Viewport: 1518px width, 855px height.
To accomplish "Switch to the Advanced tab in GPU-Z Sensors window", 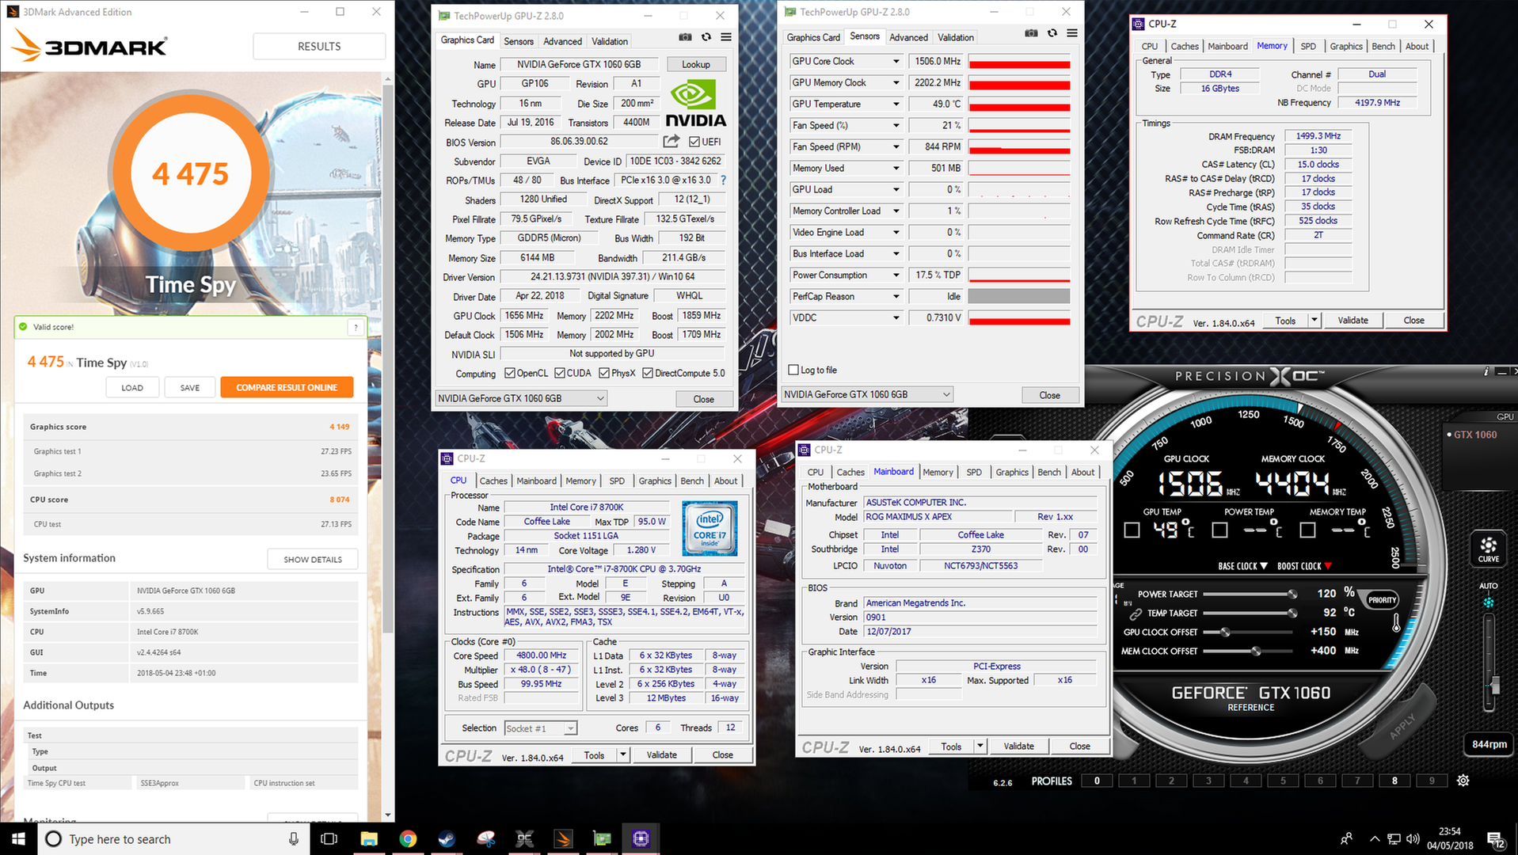I will (x=908, y=37).
